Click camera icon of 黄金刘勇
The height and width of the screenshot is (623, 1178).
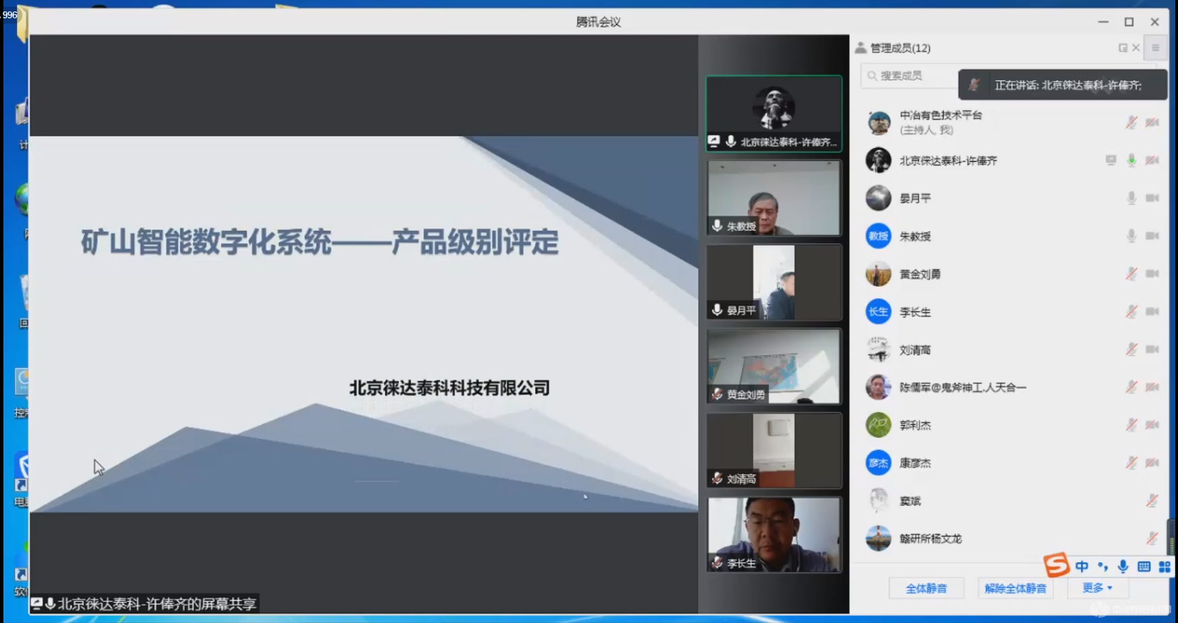(1152, 274)
